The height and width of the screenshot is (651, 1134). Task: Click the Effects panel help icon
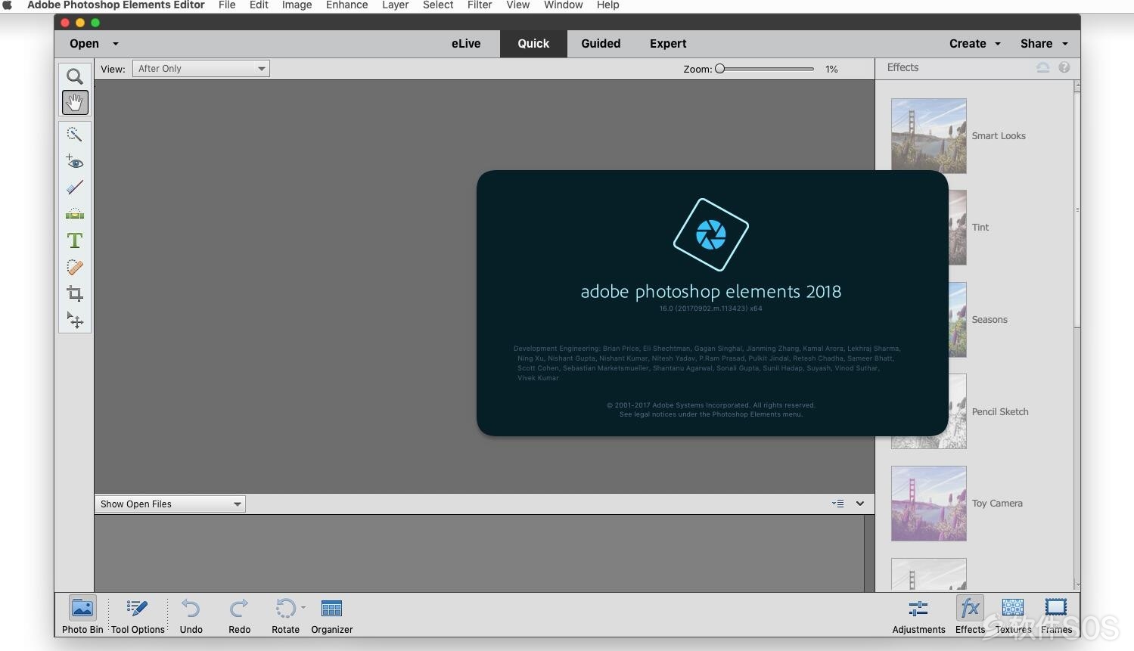[1064, 67]
